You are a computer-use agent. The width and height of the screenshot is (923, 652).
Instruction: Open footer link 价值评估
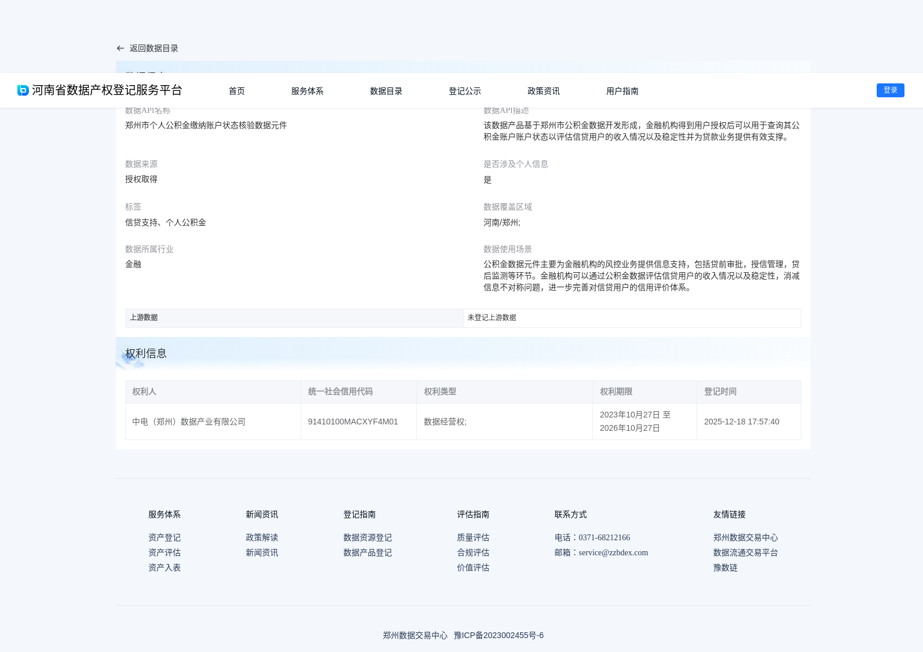(473, 568)
